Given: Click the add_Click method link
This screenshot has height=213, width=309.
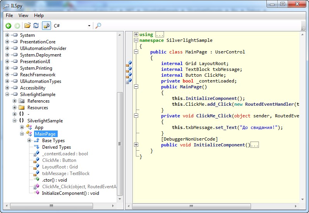Looking at the screenshot, I should (219, 104).
